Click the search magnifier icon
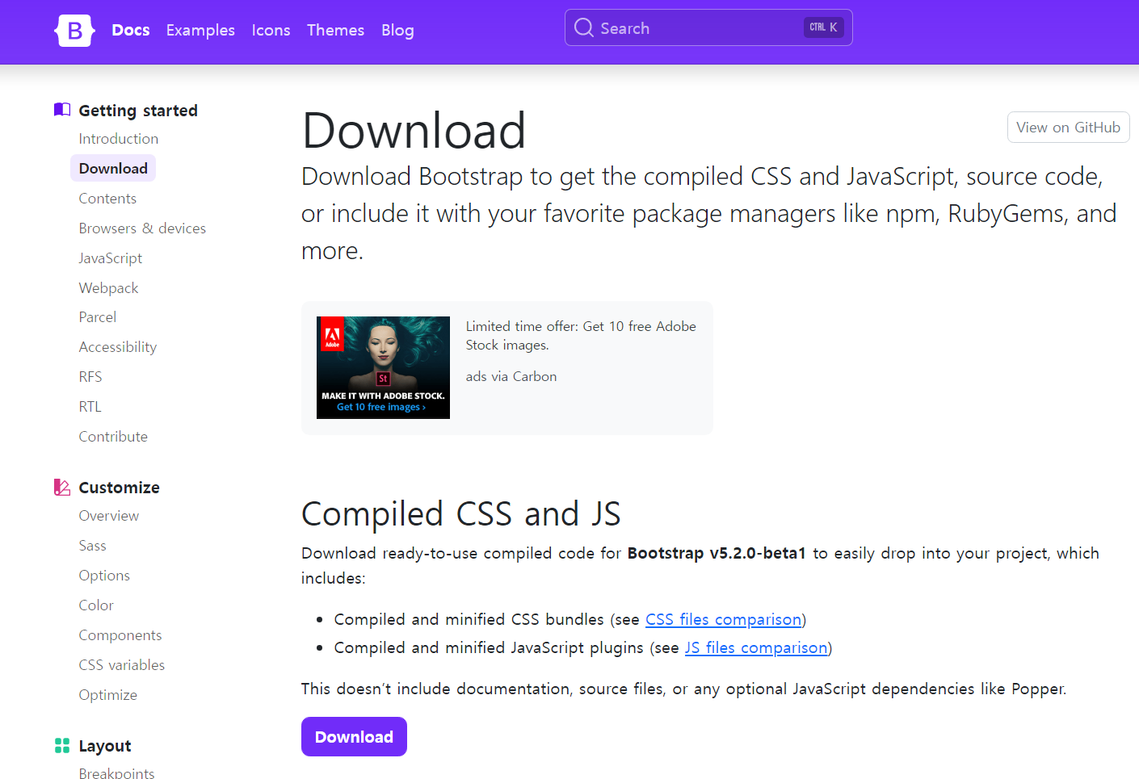 point(583,28)
